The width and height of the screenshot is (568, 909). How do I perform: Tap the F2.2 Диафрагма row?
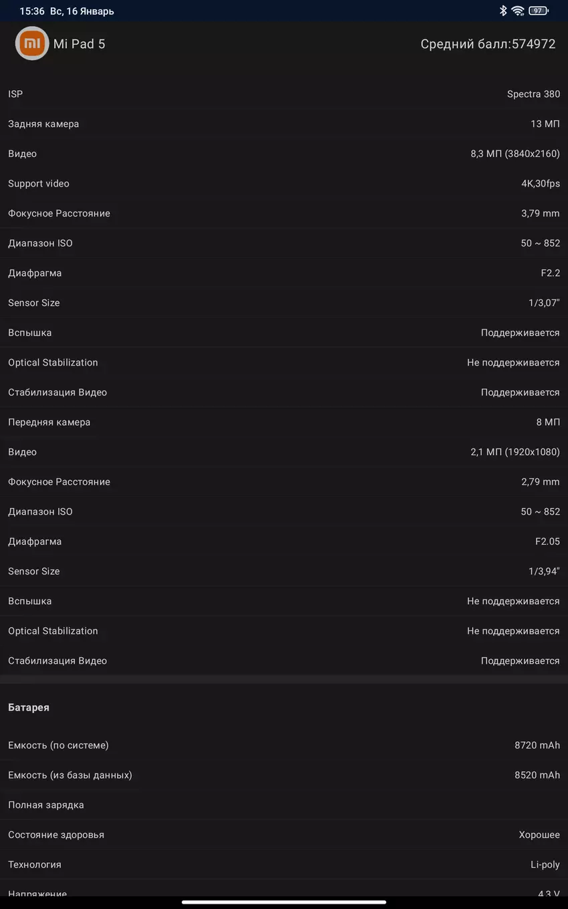tap(284, 273)
